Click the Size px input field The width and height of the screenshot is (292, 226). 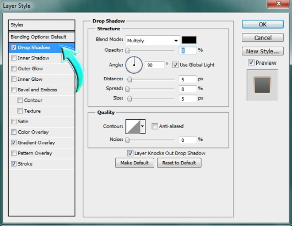click(x=188, y=98)
